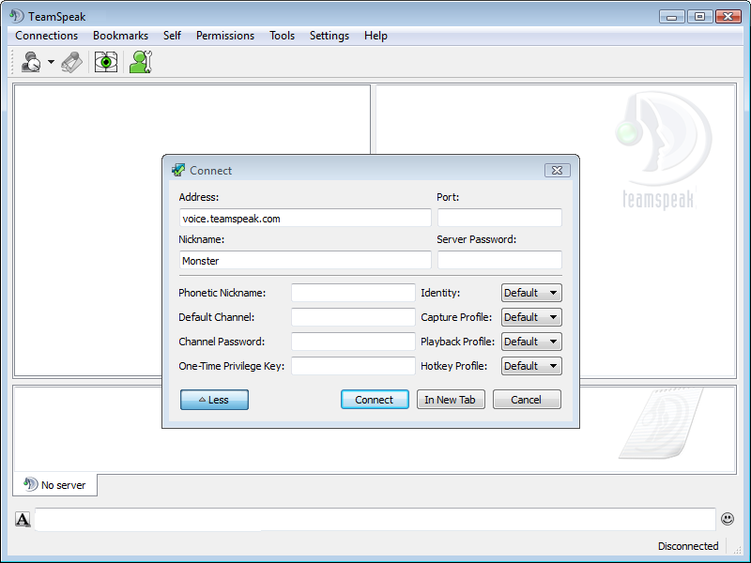The height and width of the screenshot is (563, 751).
Task: Open the Connections menu
Action: [46, 36]
